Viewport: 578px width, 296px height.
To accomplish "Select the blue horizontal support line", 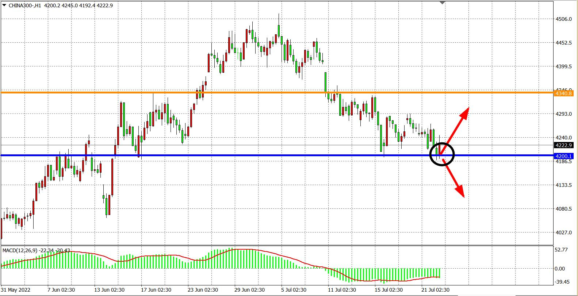I will pos(256,155).
